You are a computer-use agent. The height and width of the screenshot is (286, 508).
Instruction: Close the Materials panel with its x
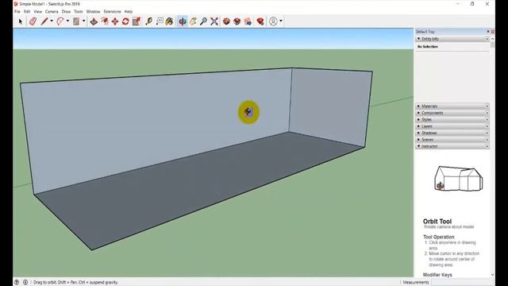coord(487,106)
